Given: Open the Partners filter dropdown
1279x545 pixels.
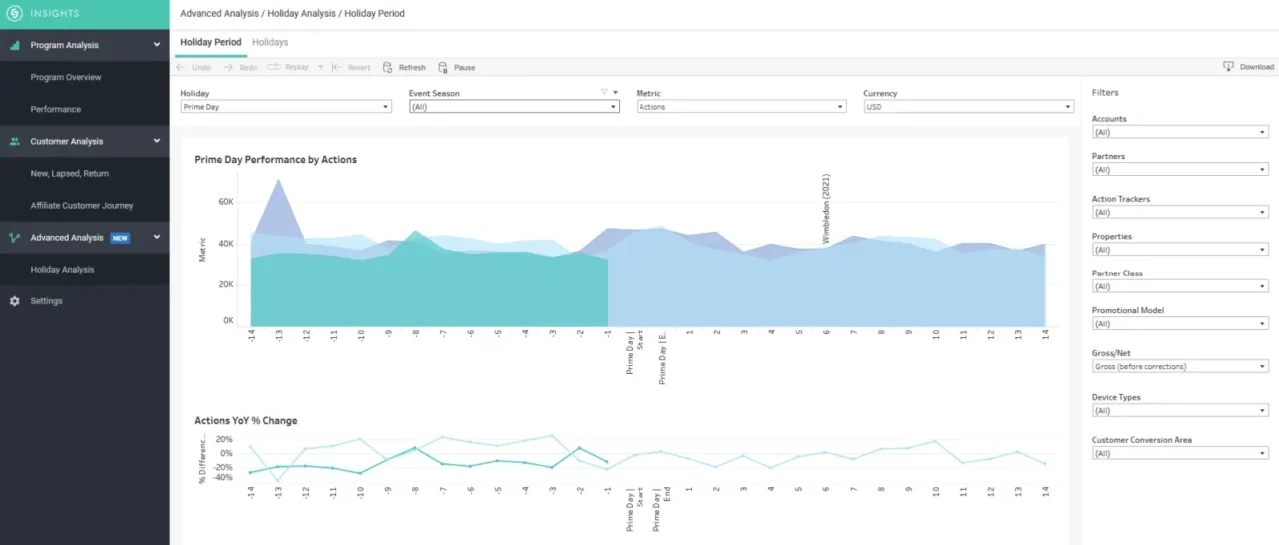Looking at the screenshot, I should [1180, 170].
